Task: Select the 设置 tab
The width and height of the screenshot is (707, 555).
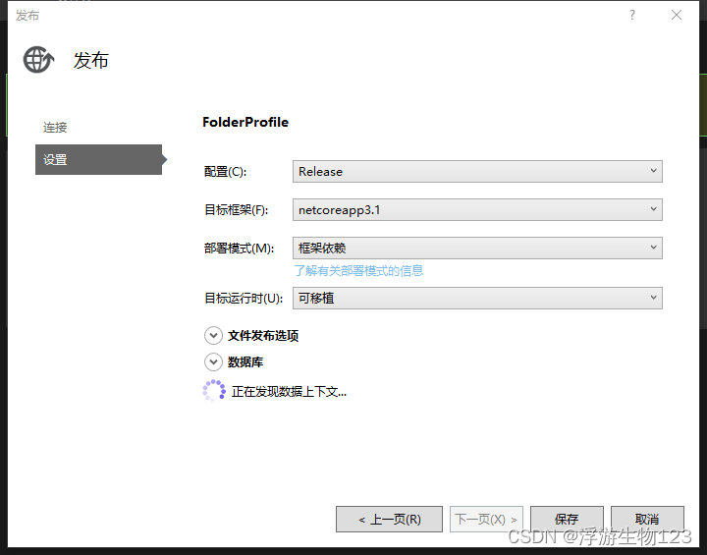Action: pyautogui.click(x=98, y=160)
